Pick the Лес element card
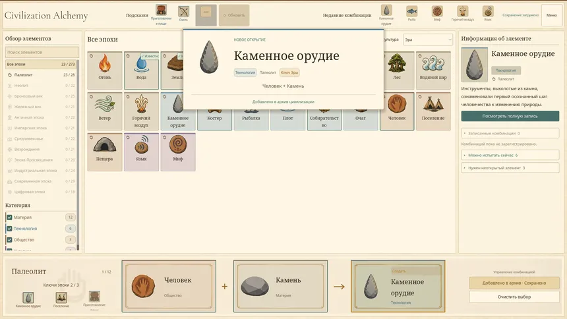Image resolution: width=567 pixels, height=319 pixels. (x=397, y=70)
